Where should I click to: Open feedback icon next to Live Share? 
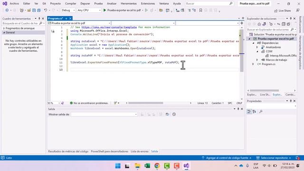(298, 10)
